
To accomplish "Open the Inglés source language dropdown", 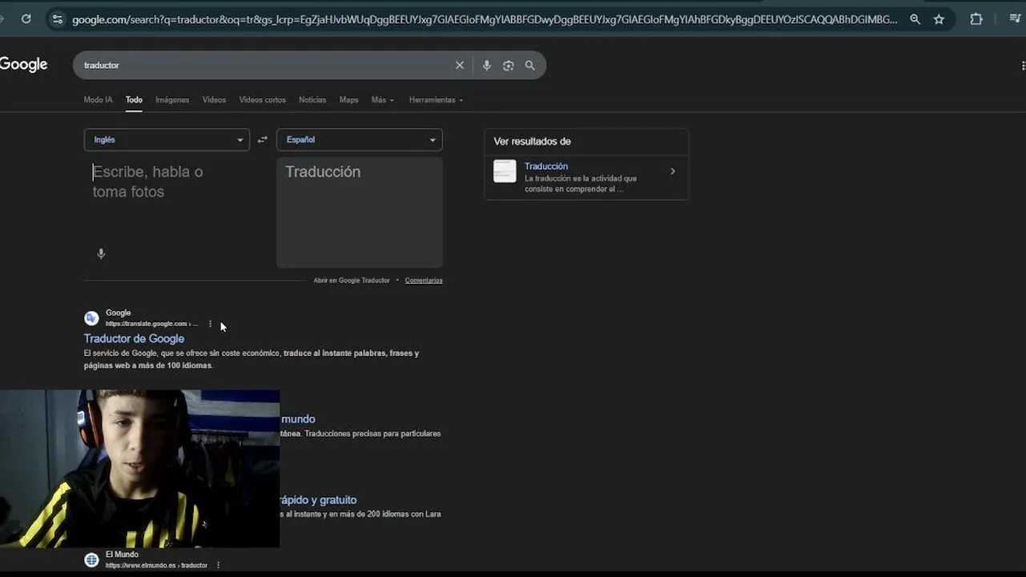I will click(167, 139).
